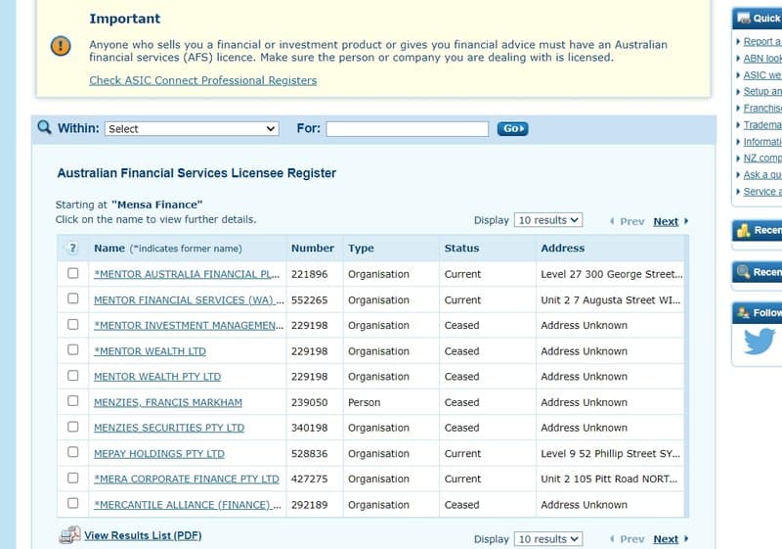Screen dimensions: 782x549
Task: Click address Level 27 300 George Street
Action: (x=612, y=274)
